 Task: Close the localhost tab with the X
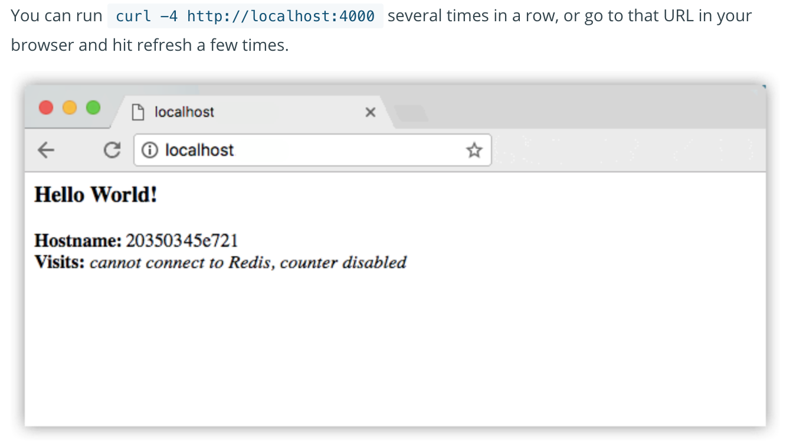pyautogui.click(x=370, y=112)
